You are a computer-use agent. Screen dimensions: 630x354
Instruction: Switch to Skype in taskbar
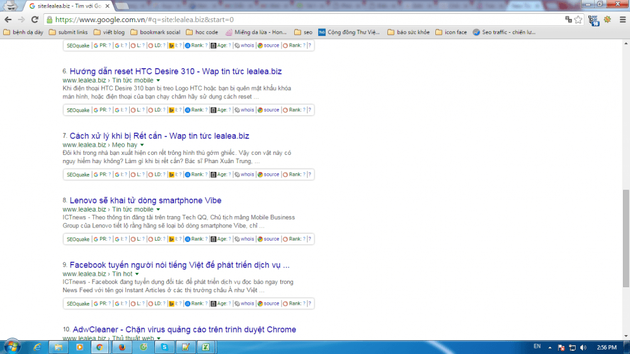tap(164, 347)
